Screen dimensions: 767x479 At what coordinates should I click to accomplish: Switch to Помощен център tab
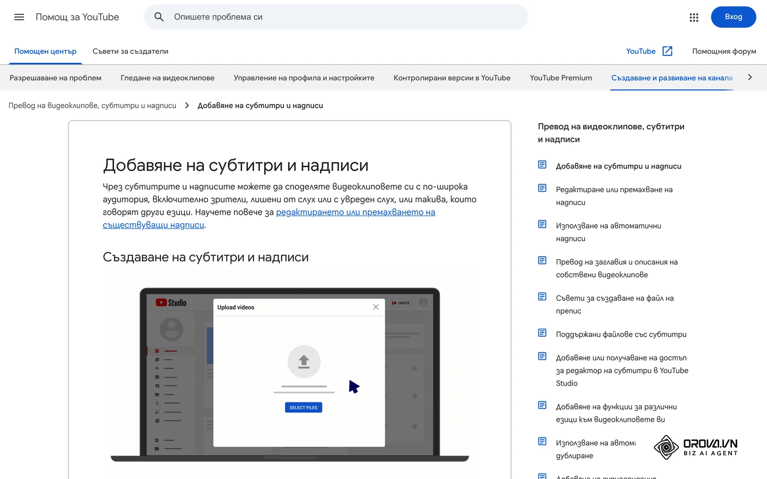click(46, 51)
